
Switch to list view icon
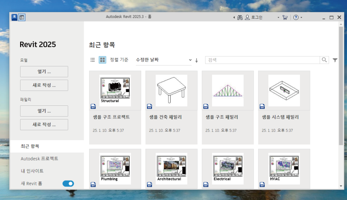93,60
